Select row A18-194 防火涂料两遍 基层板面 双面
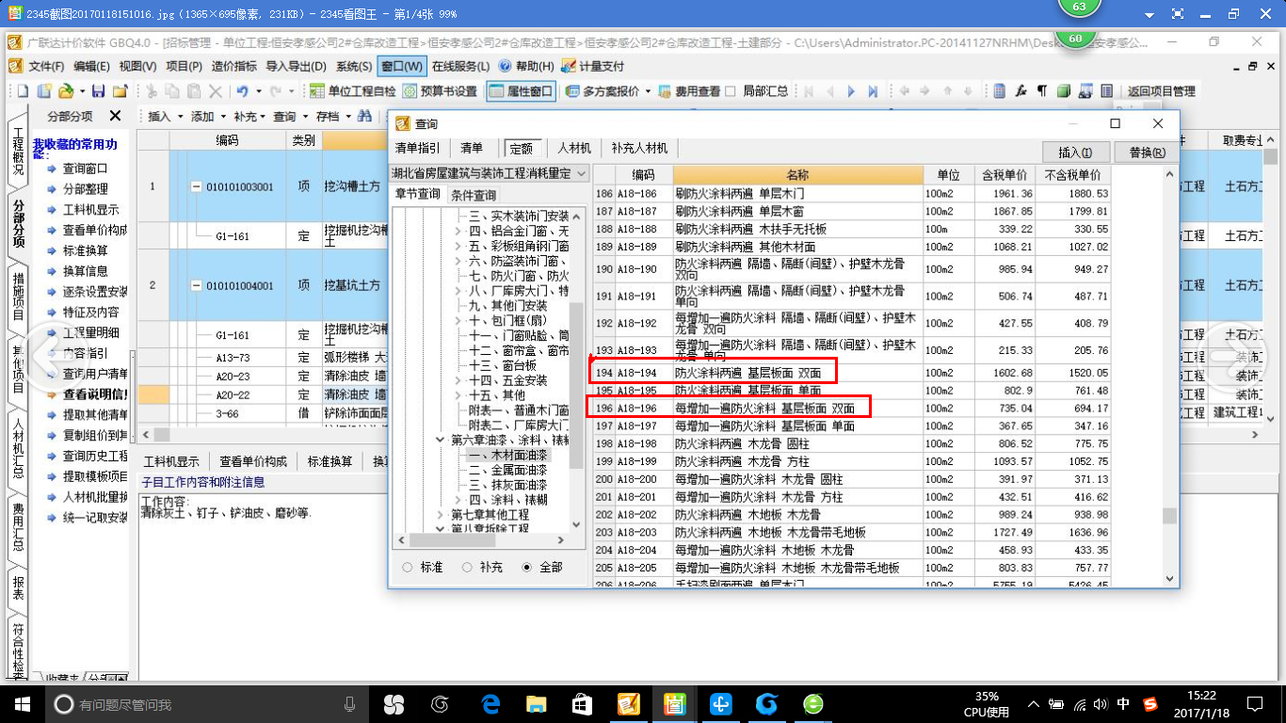 coord(852,373)
